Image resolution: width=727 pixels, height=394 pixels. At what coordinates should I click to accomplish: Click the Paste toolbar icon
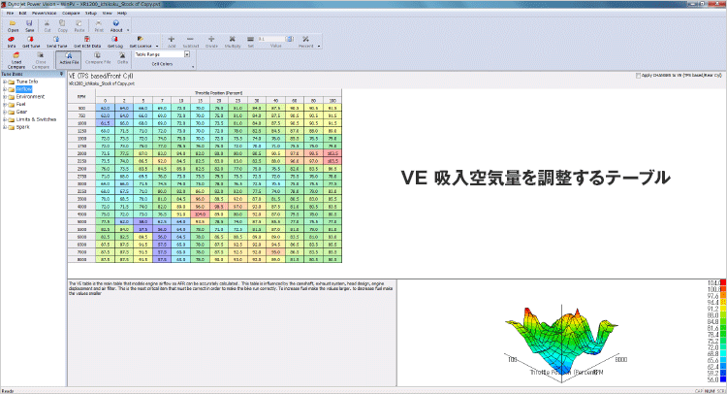pyautogui.click(x=79, y=23)
